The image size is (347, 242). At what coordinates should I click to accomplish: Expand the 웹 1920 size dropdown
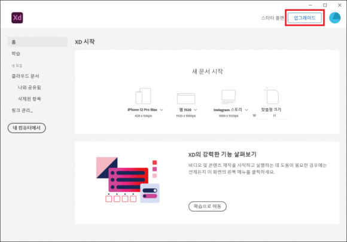tap(196, 110)
